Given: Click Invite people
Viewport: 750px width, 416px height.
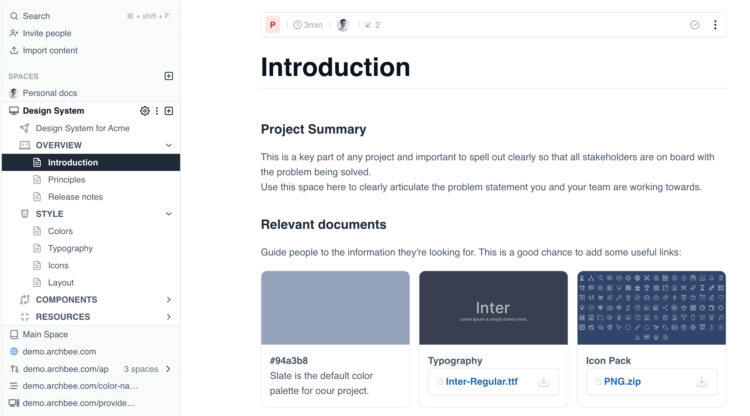Looking at the screenshot, I should click(x=47, y=33).
